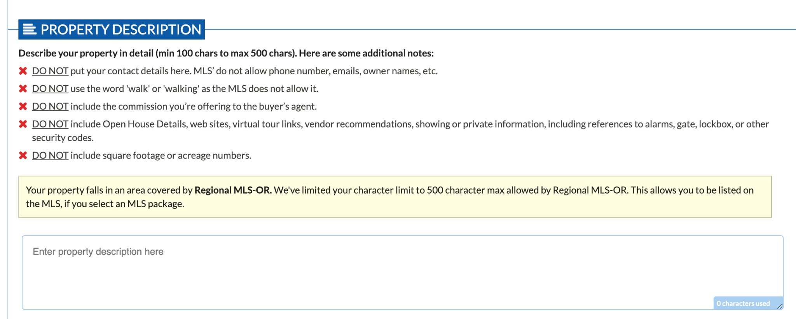Click the underlined DO NOT in the commission rule
This screenshot has height=319, width=796.
pyautogui.click(x=50, y=106)
